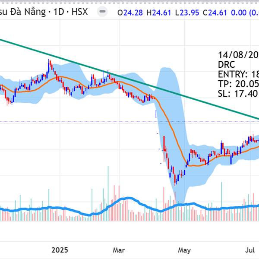The height and width of the screenshot is (259, 259).
Task: Click the 'SL: 17.40' annotation line
Action: [x=238, y=94]
